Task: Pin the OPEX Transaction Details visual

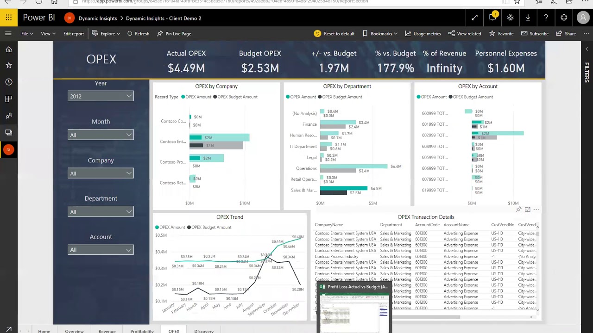Action: click(x=519, y=210)
